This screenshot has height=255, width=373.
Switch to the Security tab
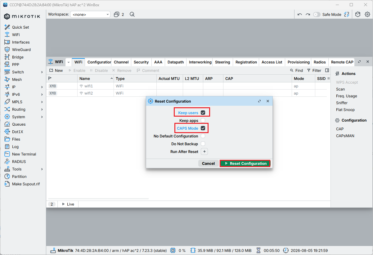coord(141,62)
